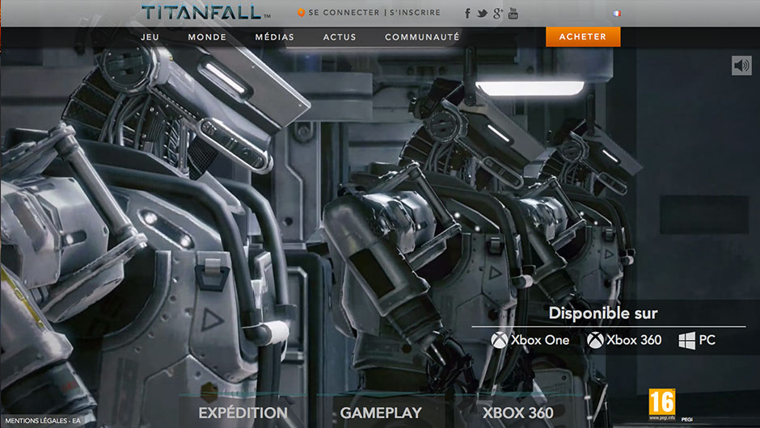Open Mentions Légales - EA link

(x=43, y=421)
